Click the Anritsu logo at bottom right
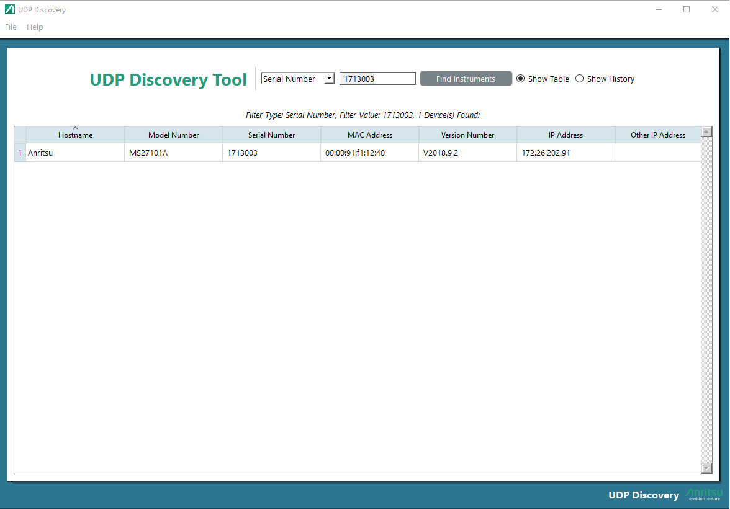The width and height of the screenshot is (730, 509). pyautogui.click(x=704, y=494)
